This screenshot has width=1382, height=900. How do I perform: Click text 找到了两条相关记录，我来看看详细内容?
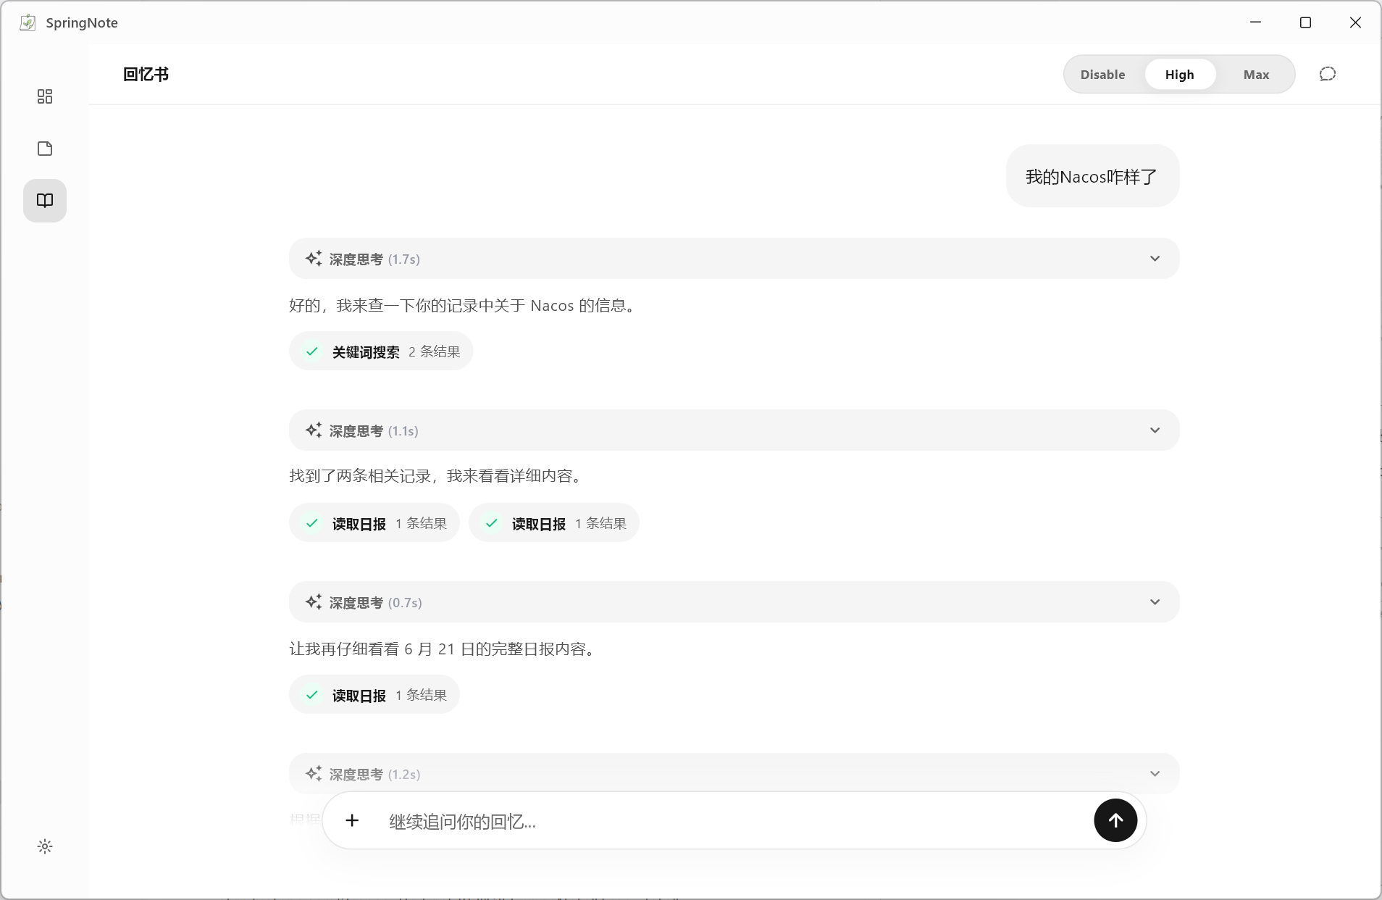click(x=437, y=476)
